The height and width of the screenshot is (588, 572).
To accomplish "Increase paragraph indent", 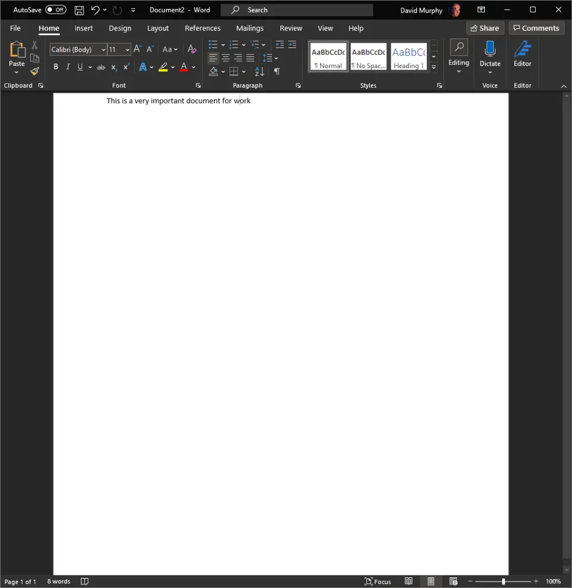I will tap(292, 44).
